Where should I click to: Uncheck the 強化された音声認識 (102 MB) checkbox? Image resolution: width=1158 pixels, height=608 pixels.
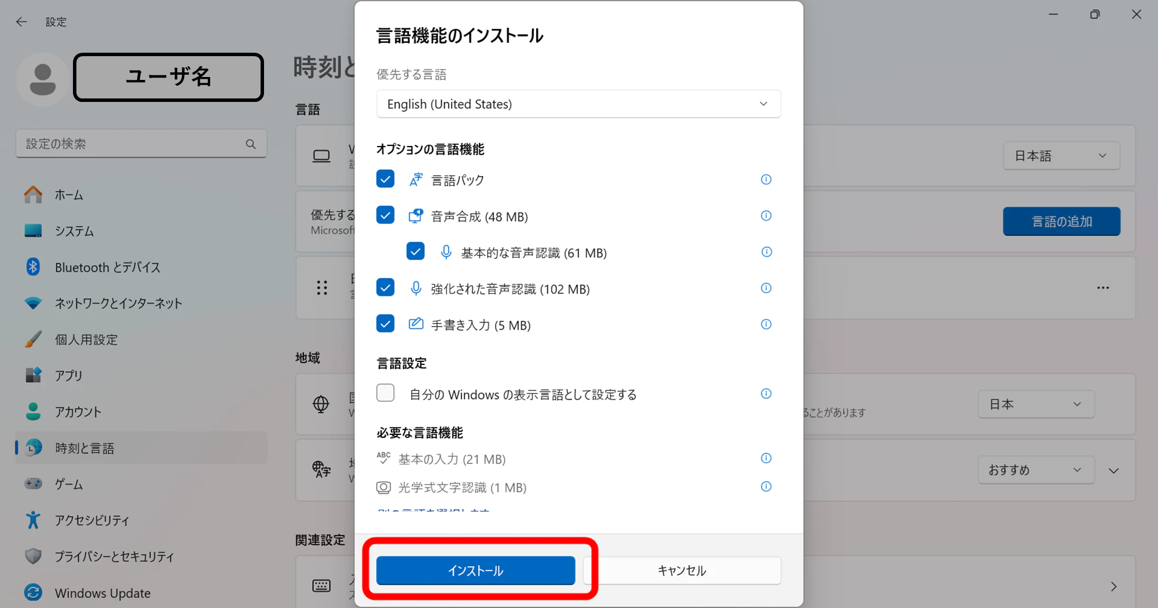385,287
